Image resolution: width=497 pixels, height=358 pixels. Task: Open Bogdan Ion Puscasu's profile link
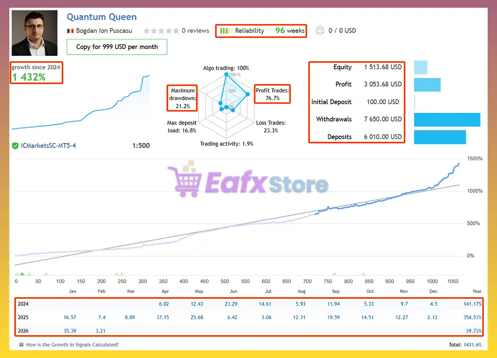(x=104, y=31)
